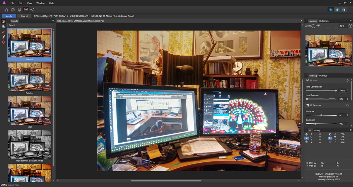This screenshot has width=353, height=187.
Task: Cancel the tone mapping changes
Action: [24, 16]
